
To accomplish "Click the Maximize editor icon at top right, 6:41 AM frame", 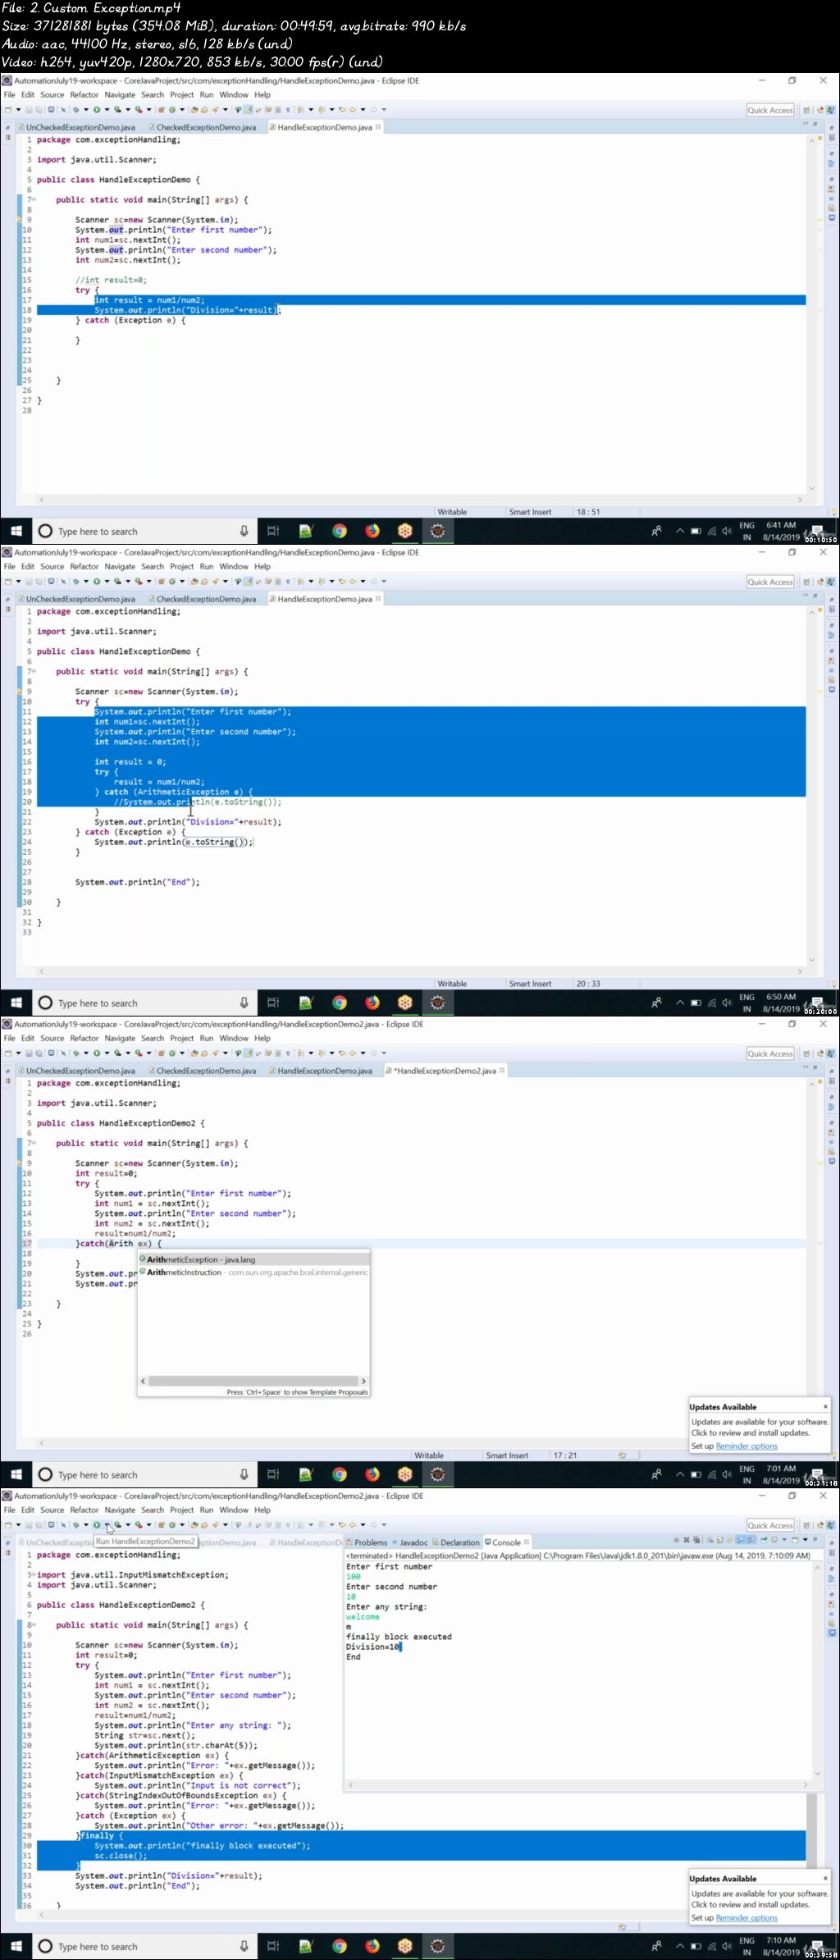I will click(815, 124).
